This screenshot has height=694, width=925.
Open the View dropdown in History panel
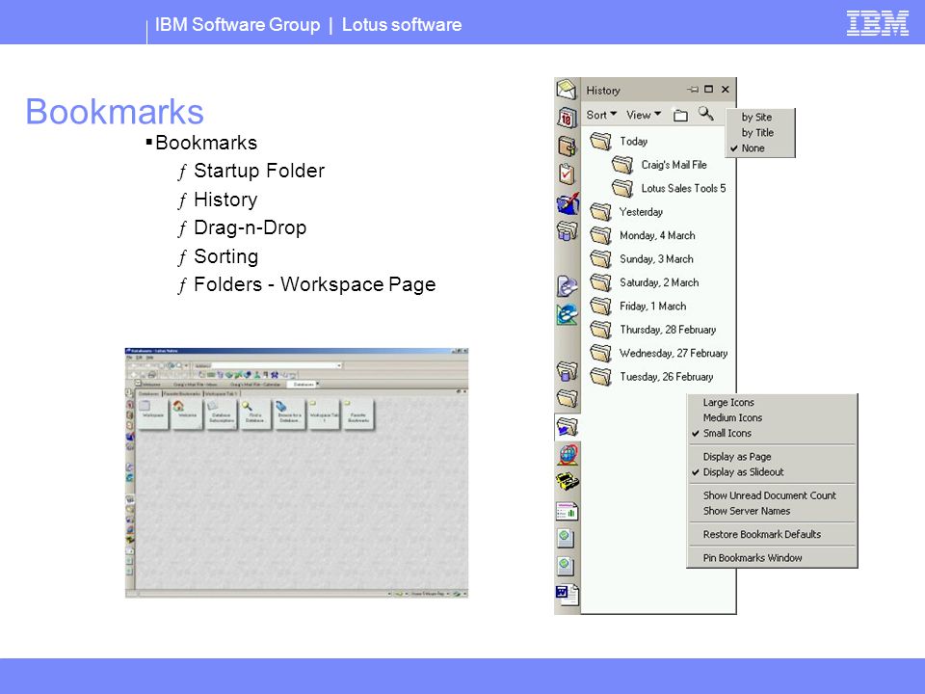[x=643, y=115]
